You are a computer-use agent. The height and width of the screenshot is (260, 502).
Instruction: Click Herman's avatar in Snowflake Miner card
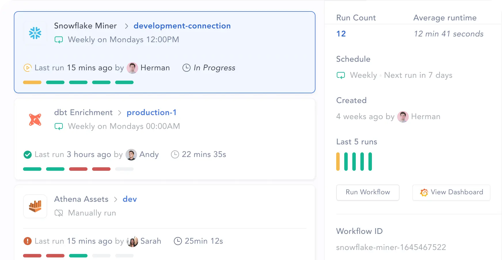pos(132,68)
